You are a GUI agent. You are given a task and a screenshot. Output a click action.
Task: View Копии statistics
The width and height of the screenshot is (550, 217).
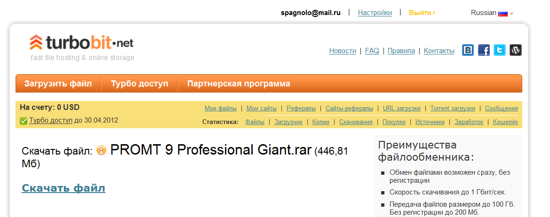point(320,122)
